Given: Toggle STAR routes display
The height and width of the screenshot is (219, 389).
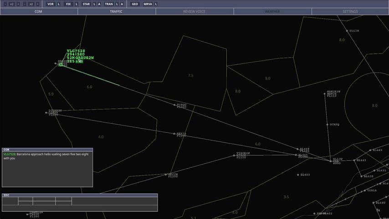Looking at the screenshot, I should click(86, 4).
